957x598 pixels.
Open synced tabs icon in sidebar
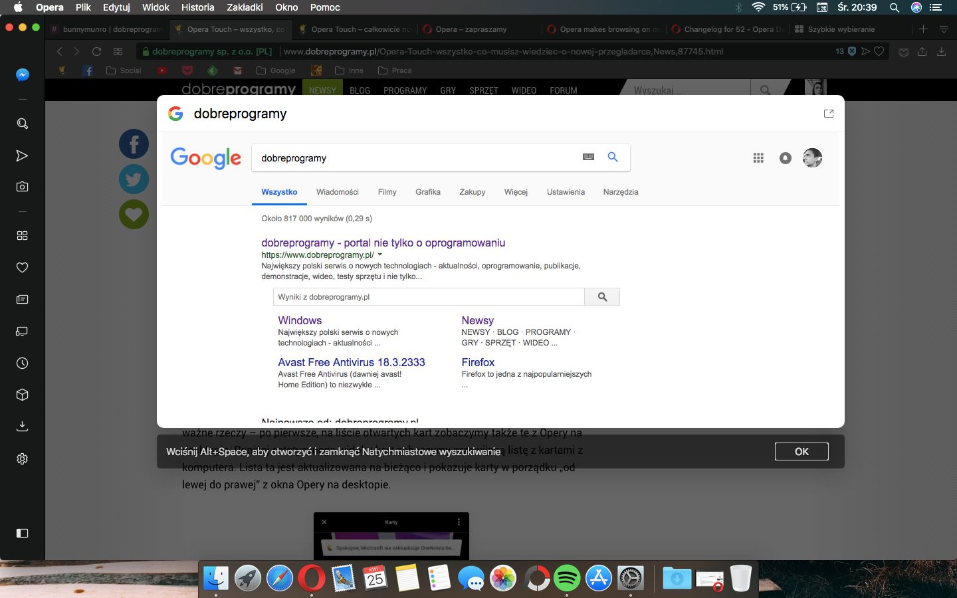(x=22, y=331)
